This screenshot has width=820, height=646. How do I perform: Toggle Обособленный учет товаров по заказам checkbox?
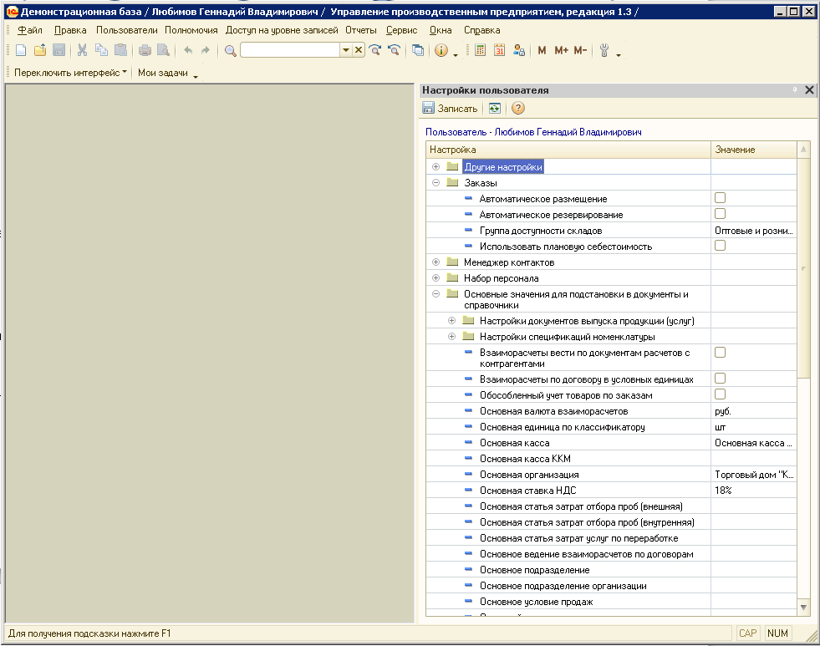721,394
